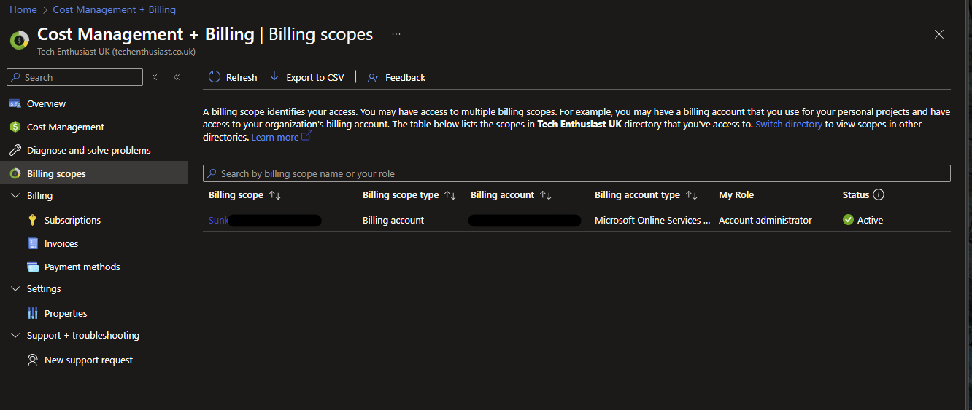Click the Tech Enthusiast UK directory subtitle

[x=116, y=52]
